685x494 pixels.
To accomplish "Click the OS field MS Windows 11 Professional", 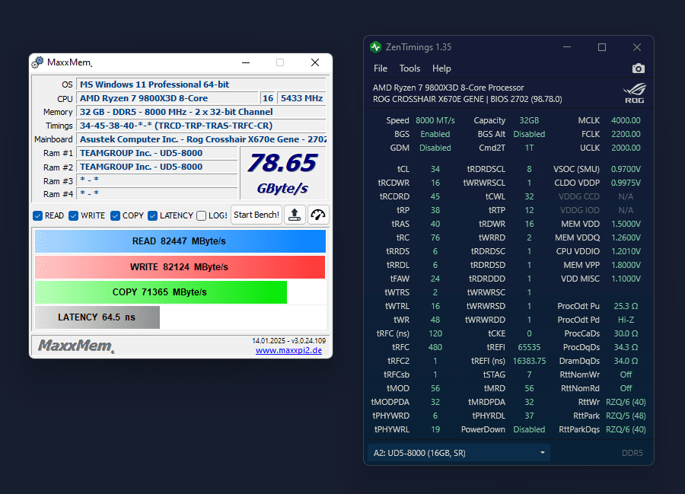I will tap(202, 84).
